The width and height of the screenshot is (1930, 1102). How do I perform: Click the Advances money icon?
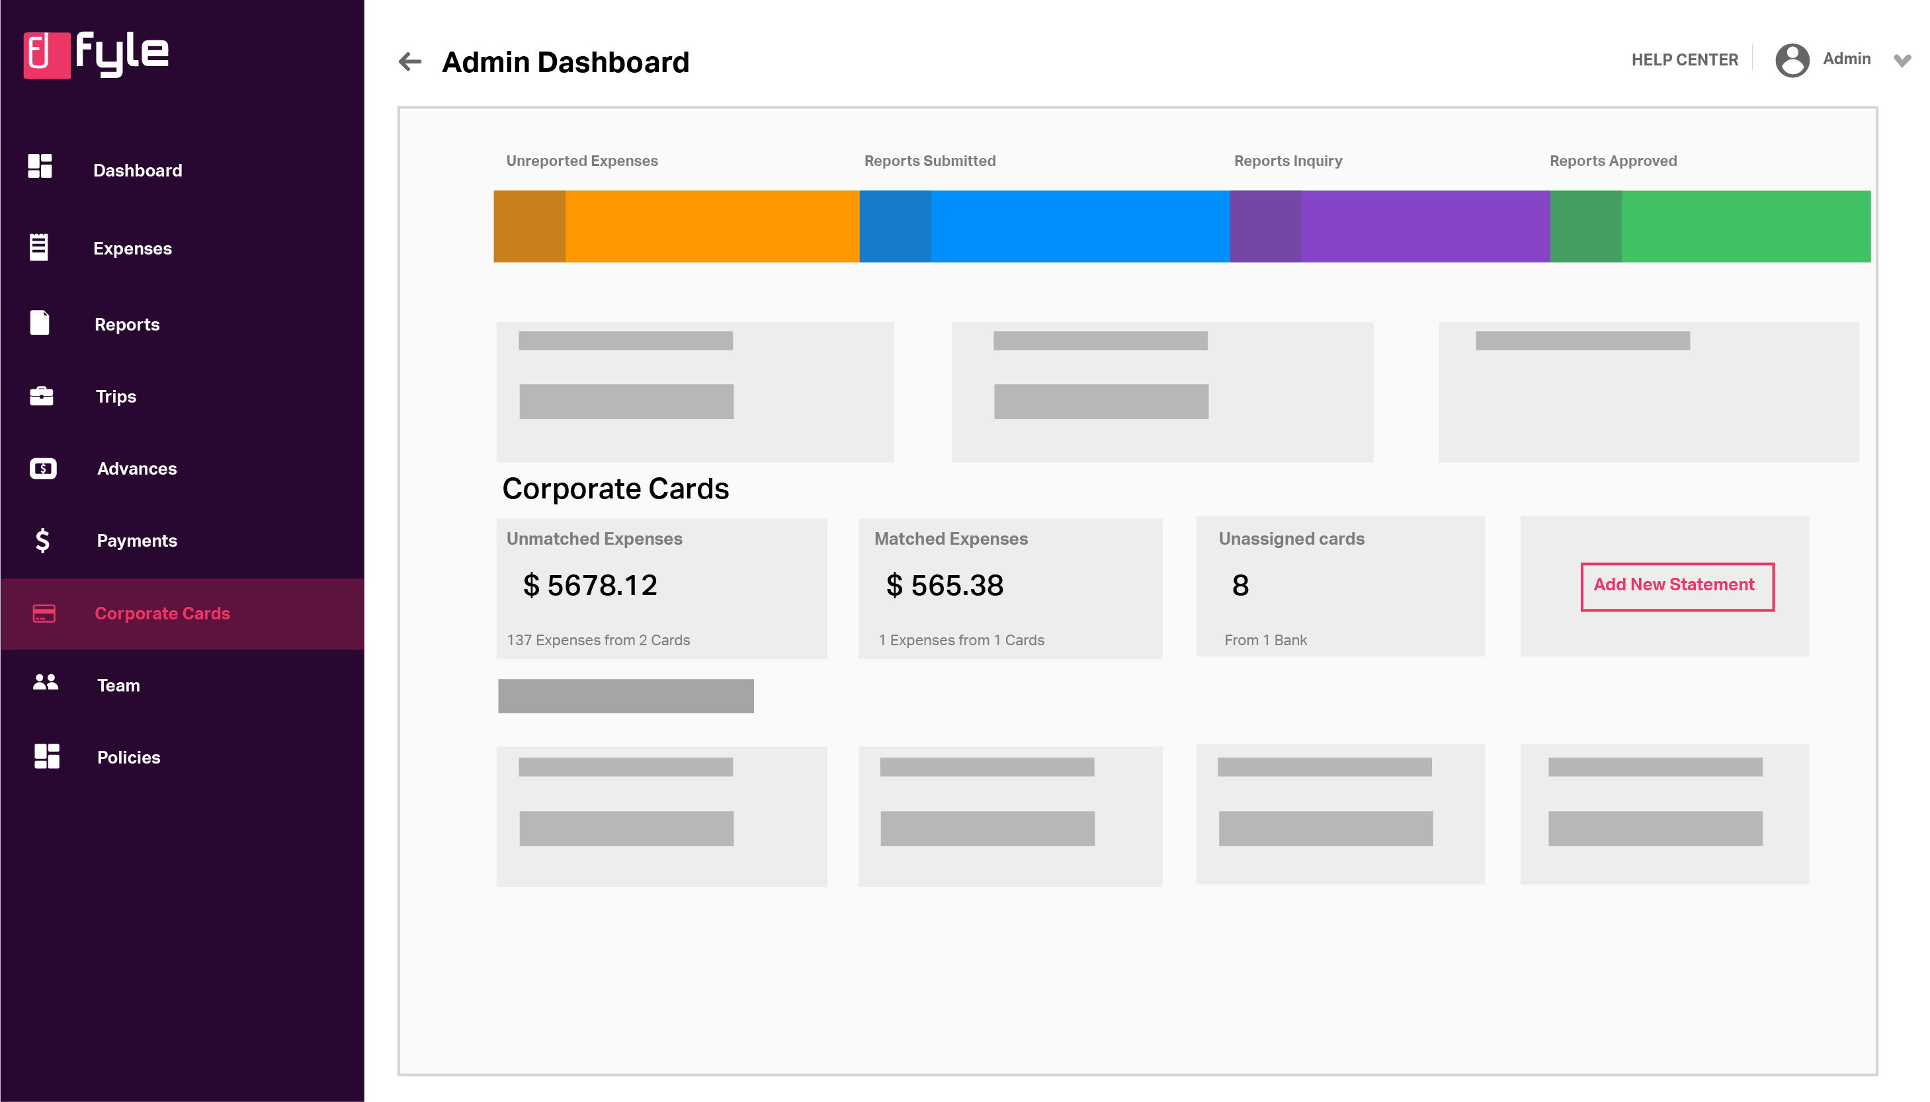tap(42, 469)
